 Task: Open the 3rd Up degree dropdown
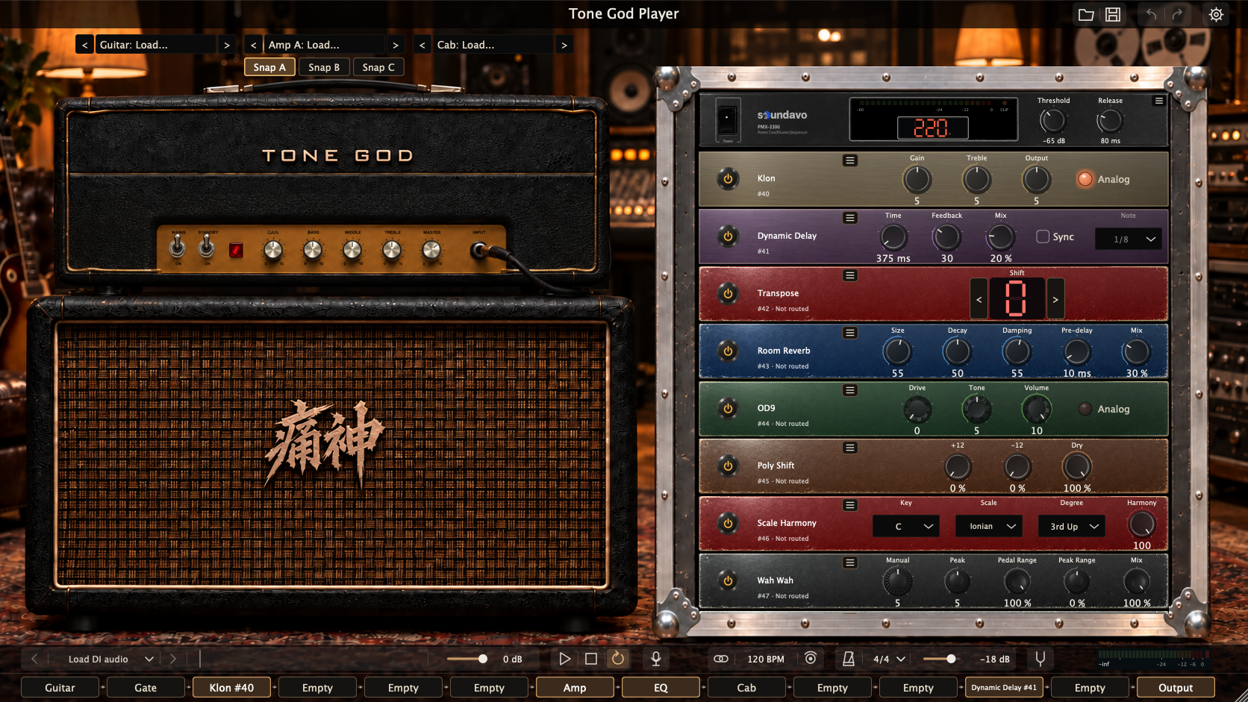(1072, 527)
